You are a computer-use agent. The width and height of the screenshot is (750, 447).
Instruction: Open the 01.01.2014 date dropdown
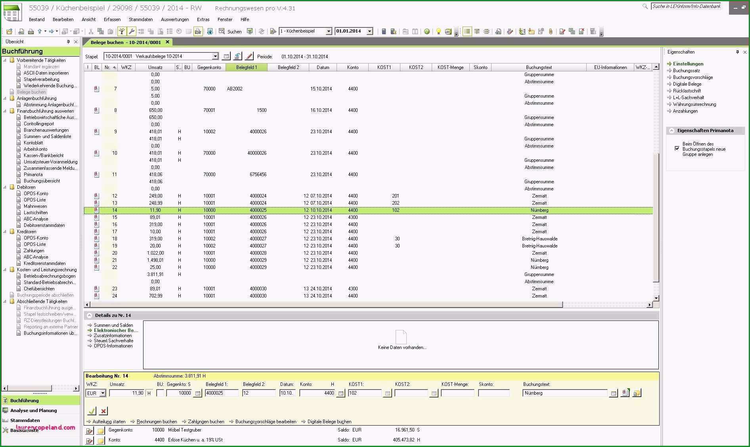click(370, 31)
